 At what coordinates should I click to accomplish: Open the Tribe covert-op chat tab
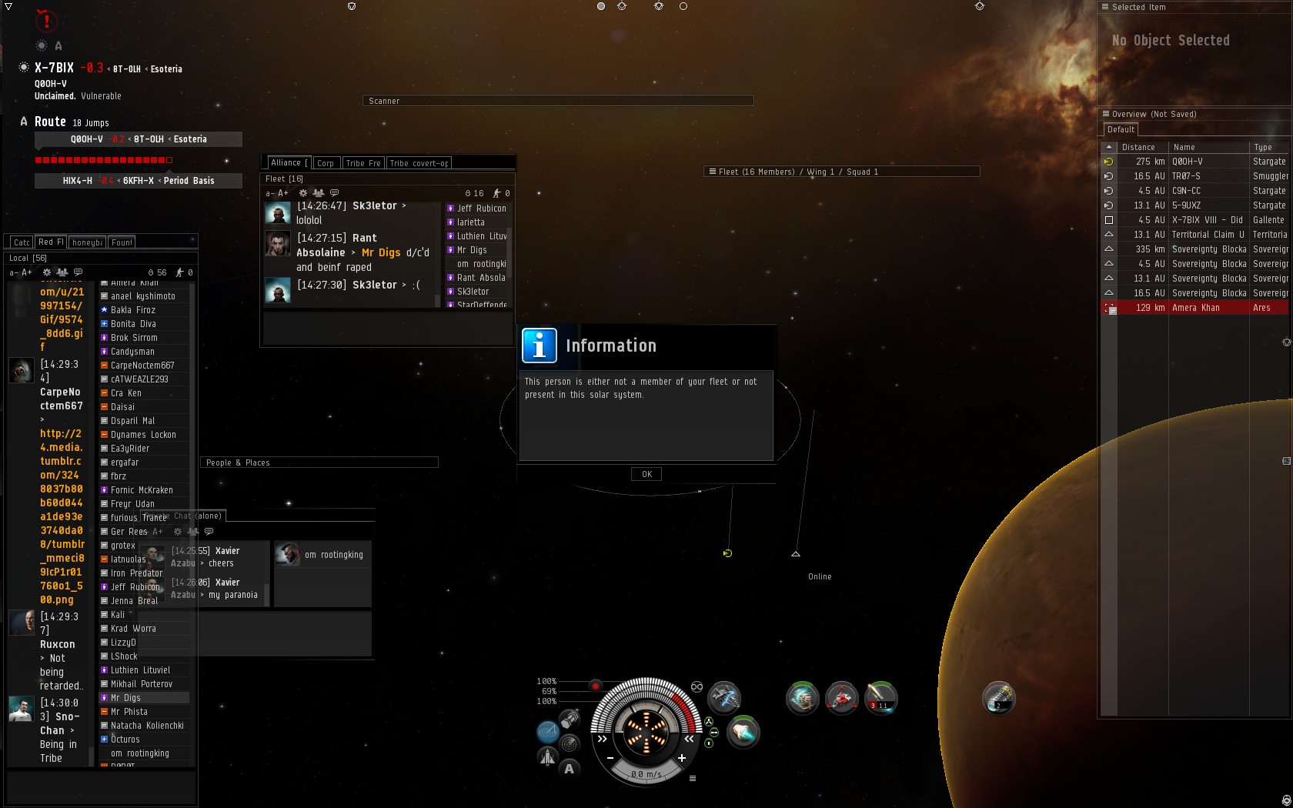click(x=419, y=163)
